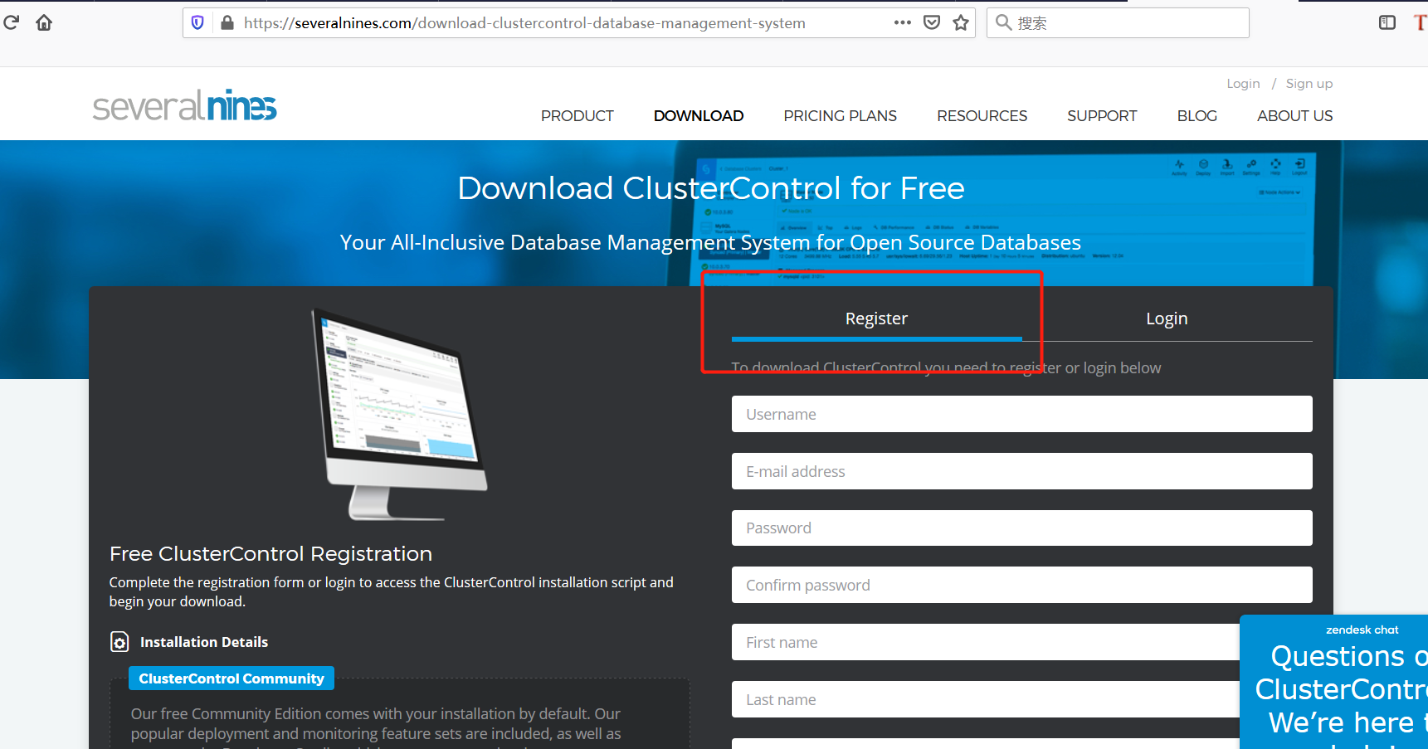
Task: Focus the Confirm password field
Action: (x=1022, y=585)
